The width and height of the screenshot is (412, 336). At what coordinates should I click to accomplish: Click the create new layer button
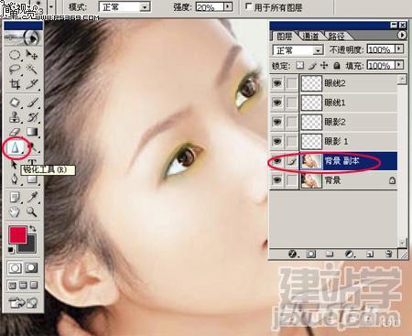[x=370, y=254]
